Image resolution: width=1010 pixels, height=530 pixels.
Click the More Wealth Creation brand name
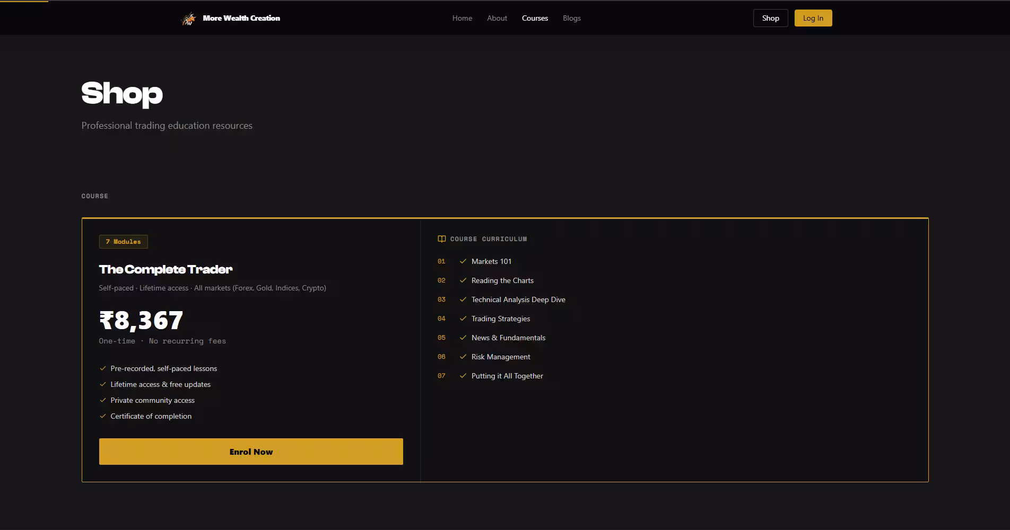[x=241, y=18]
